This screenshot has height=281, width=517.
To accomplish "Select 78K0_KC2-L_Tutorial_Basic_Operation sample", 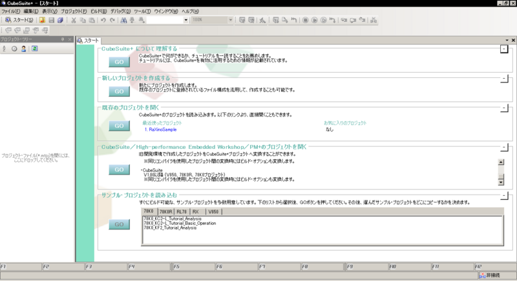I will pos(180,223).
